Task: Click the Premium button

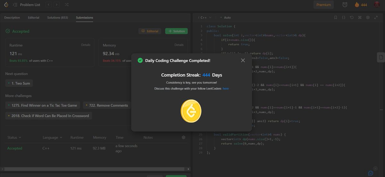Action: pyautogui.click(x=324, y=5)
